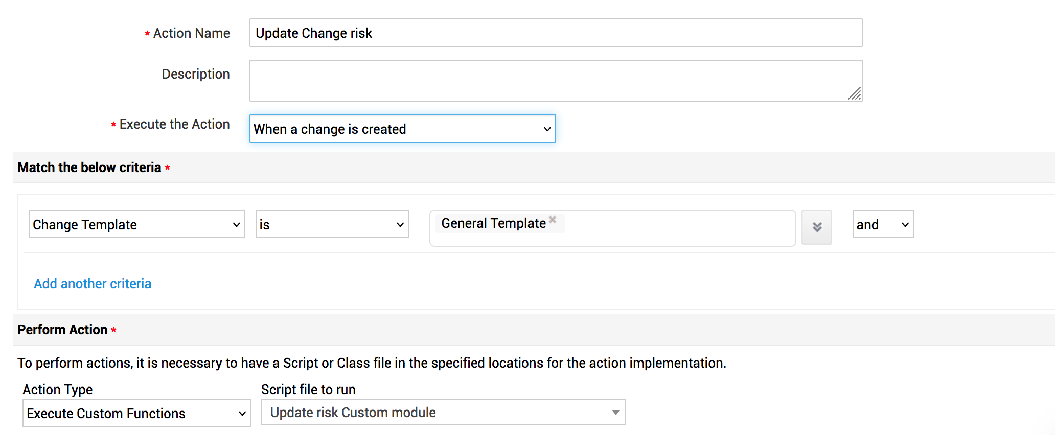Select the General Template tag text
The width and height of the screenshot is (1055, 435).
(x=493, y=223)
